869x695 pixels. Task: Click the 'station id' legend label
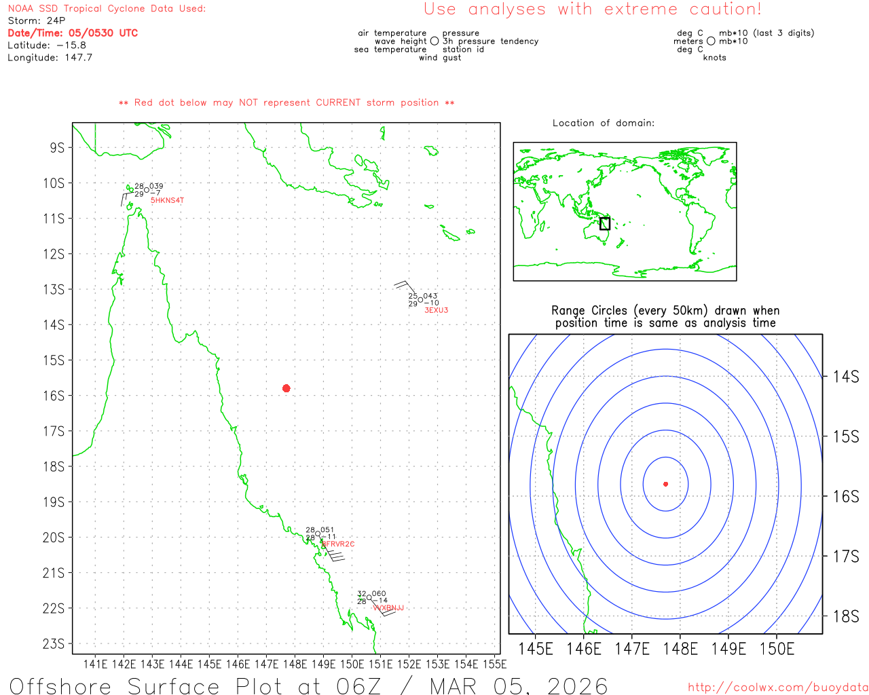click(463, 50)
